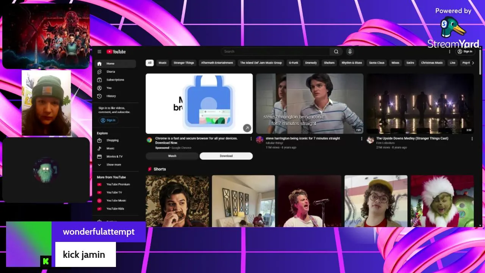Open the singer at microphone Short

310,201
